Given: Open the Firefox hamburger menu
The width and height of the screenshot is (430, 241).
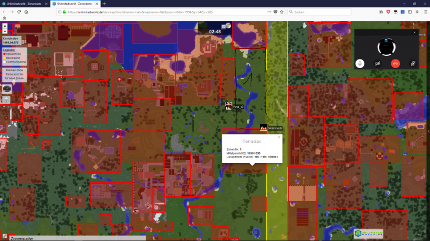Looking at the screenshot, I should (425, 12).
